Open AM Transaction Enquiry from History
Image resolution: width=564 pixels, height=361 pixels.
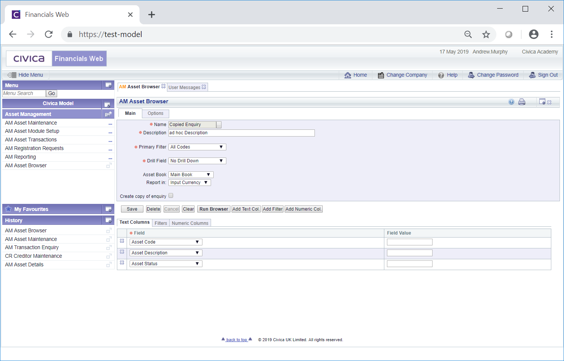click(x=32, y=247)
